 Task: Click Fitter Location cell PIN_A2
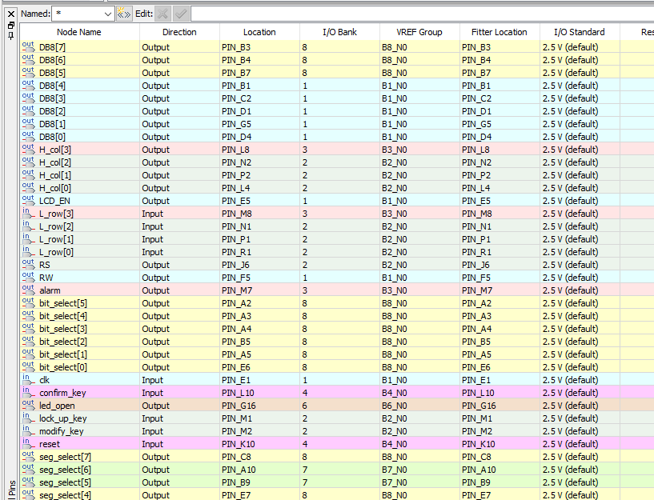pos(500,303)
